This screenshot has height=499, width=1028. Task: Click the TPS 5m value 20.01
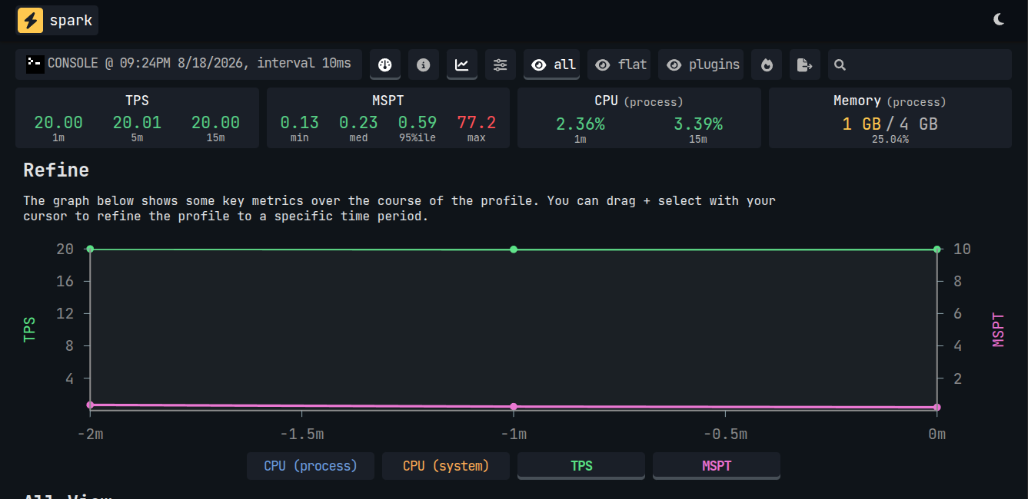[137, 123]
